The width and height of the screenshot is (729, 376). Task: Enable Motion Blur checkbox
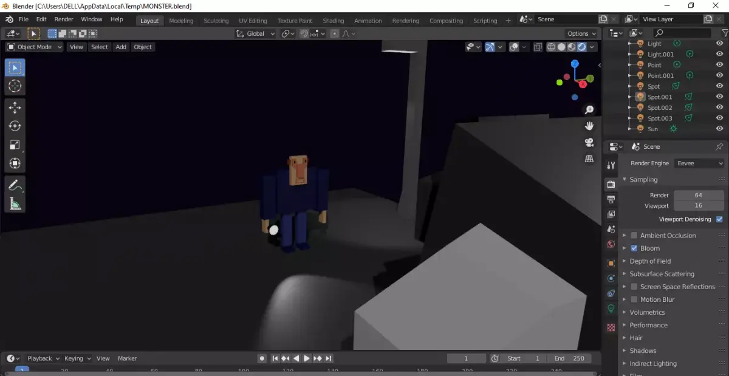coord(634,299)
